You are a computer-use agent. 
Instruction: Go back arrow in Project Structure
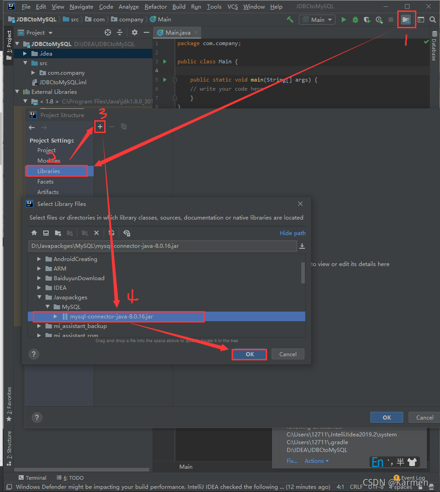click(x=32, y=128)
